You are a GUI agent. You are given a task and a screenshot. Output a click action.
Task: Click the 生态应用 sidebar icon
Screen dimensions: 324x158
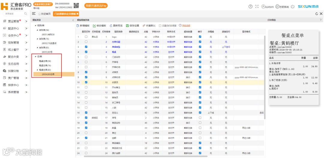click(4, 64)
